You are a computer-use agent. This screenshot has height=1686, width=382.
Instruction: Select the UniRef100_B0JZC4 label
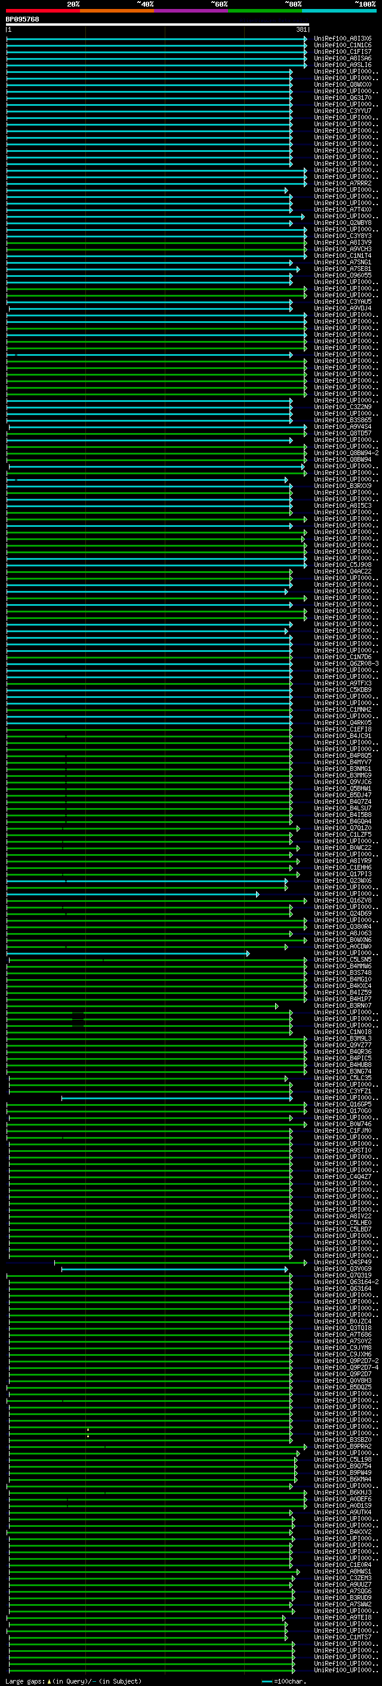(x=343, y=1321)
